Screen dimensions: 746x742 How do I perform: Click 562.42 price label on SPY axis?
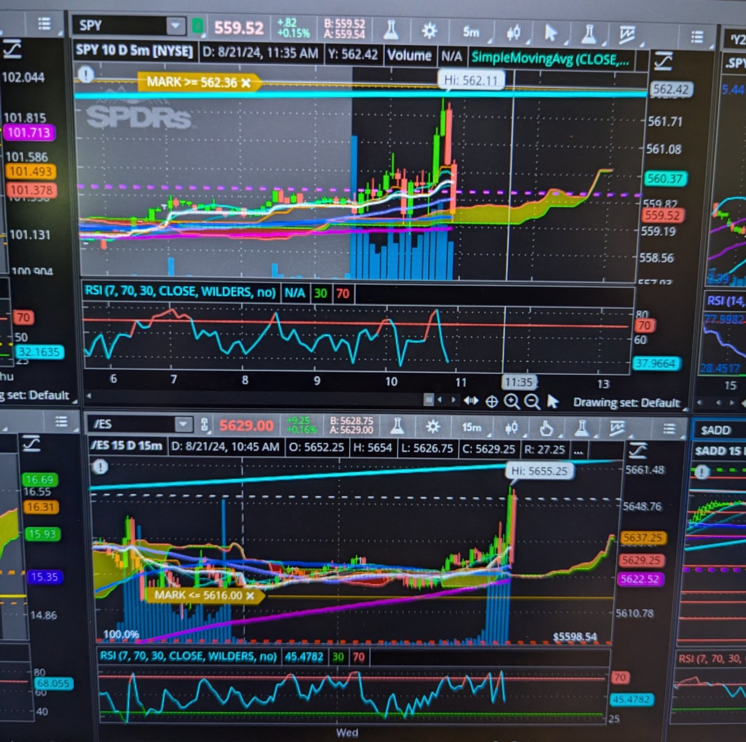point(670,89)
